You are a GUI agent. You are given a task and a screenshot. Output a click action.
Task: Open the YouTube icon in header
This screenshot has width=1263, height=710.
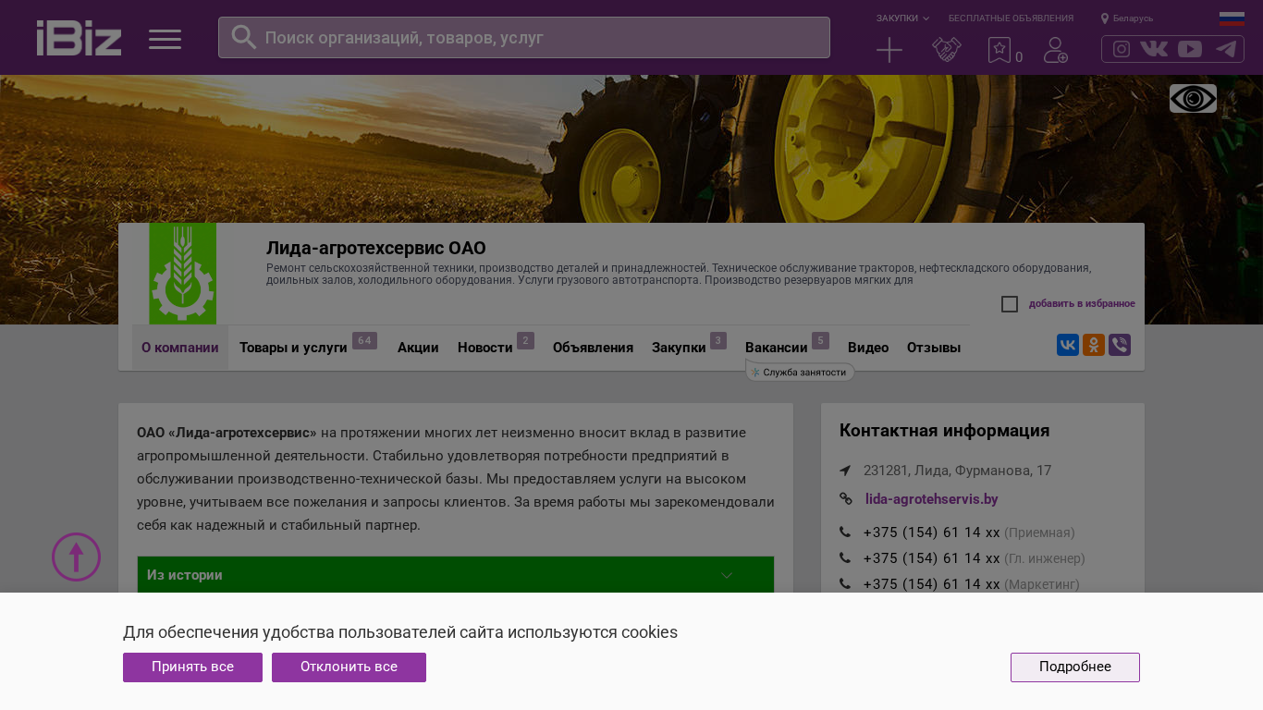1190,49
